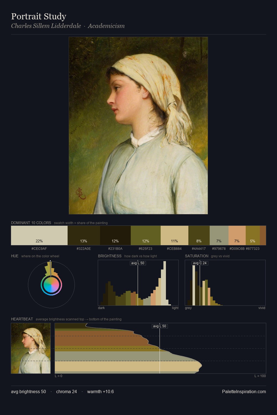This screenshot has height=415, width=277.
Task: Select the #625F23 olive green swatch
Action: [x=146, y=235]
